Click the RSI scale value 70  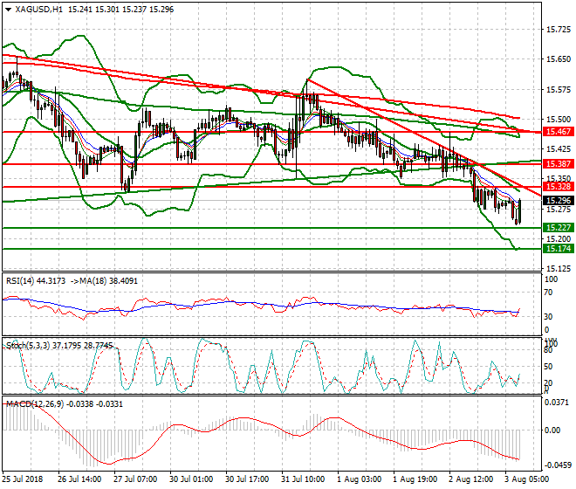click(548, 293)
